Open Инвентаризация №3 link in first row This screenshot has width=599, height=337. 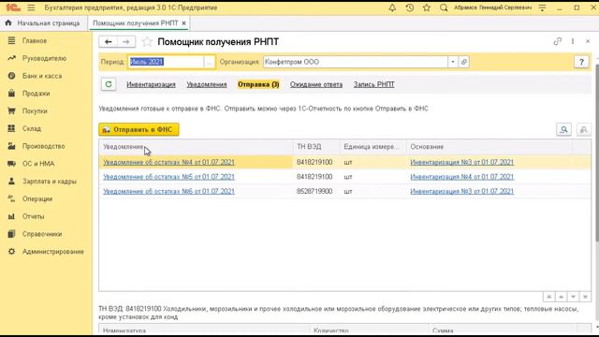tap(461, 162)
